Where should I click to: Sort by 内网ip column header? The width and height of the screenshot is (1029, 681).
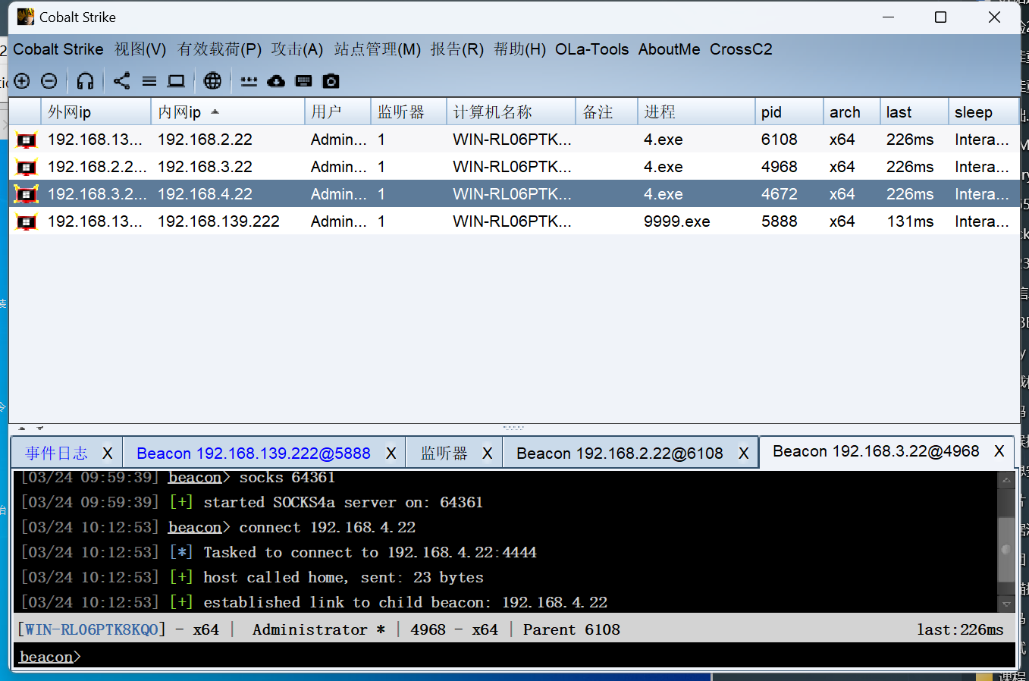click(227, 112)
